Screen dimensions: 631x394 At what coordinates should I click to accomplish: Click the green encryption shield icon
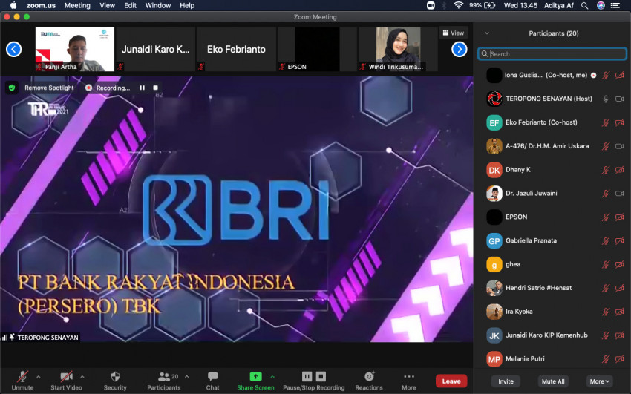click(x=12, y=88)
